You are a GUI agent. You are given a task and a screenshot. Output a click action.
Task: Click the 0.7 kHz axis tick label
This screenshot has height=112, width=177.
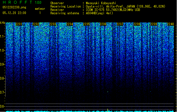pos(3,92)
